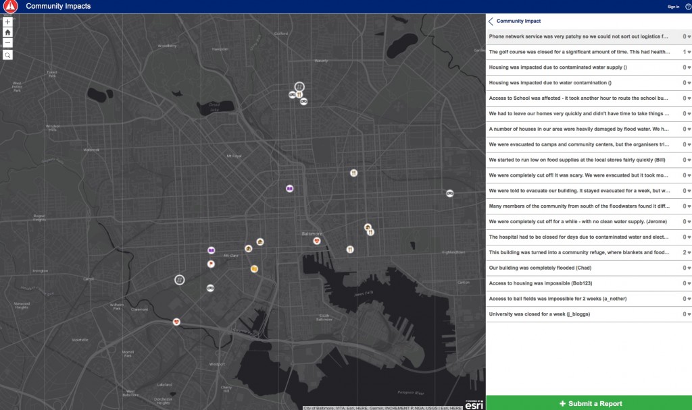Like the Access to School report

pyautogui.click(x=689, y=98)
